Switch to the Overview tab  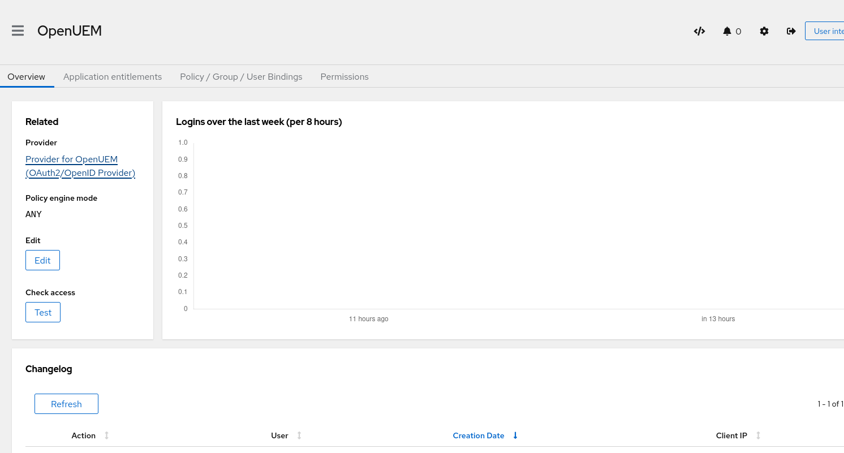click(27, 77)
